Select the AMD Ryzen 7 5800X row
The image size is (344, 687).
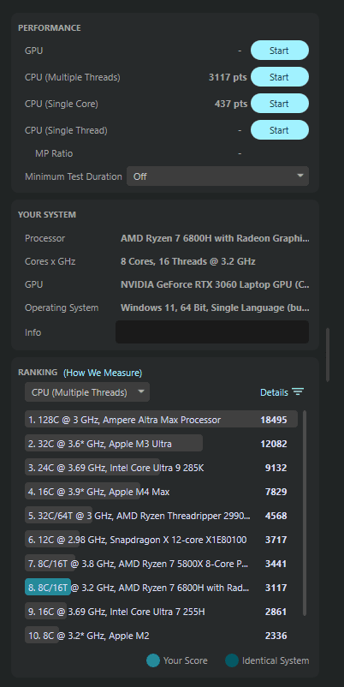(161, 564)
